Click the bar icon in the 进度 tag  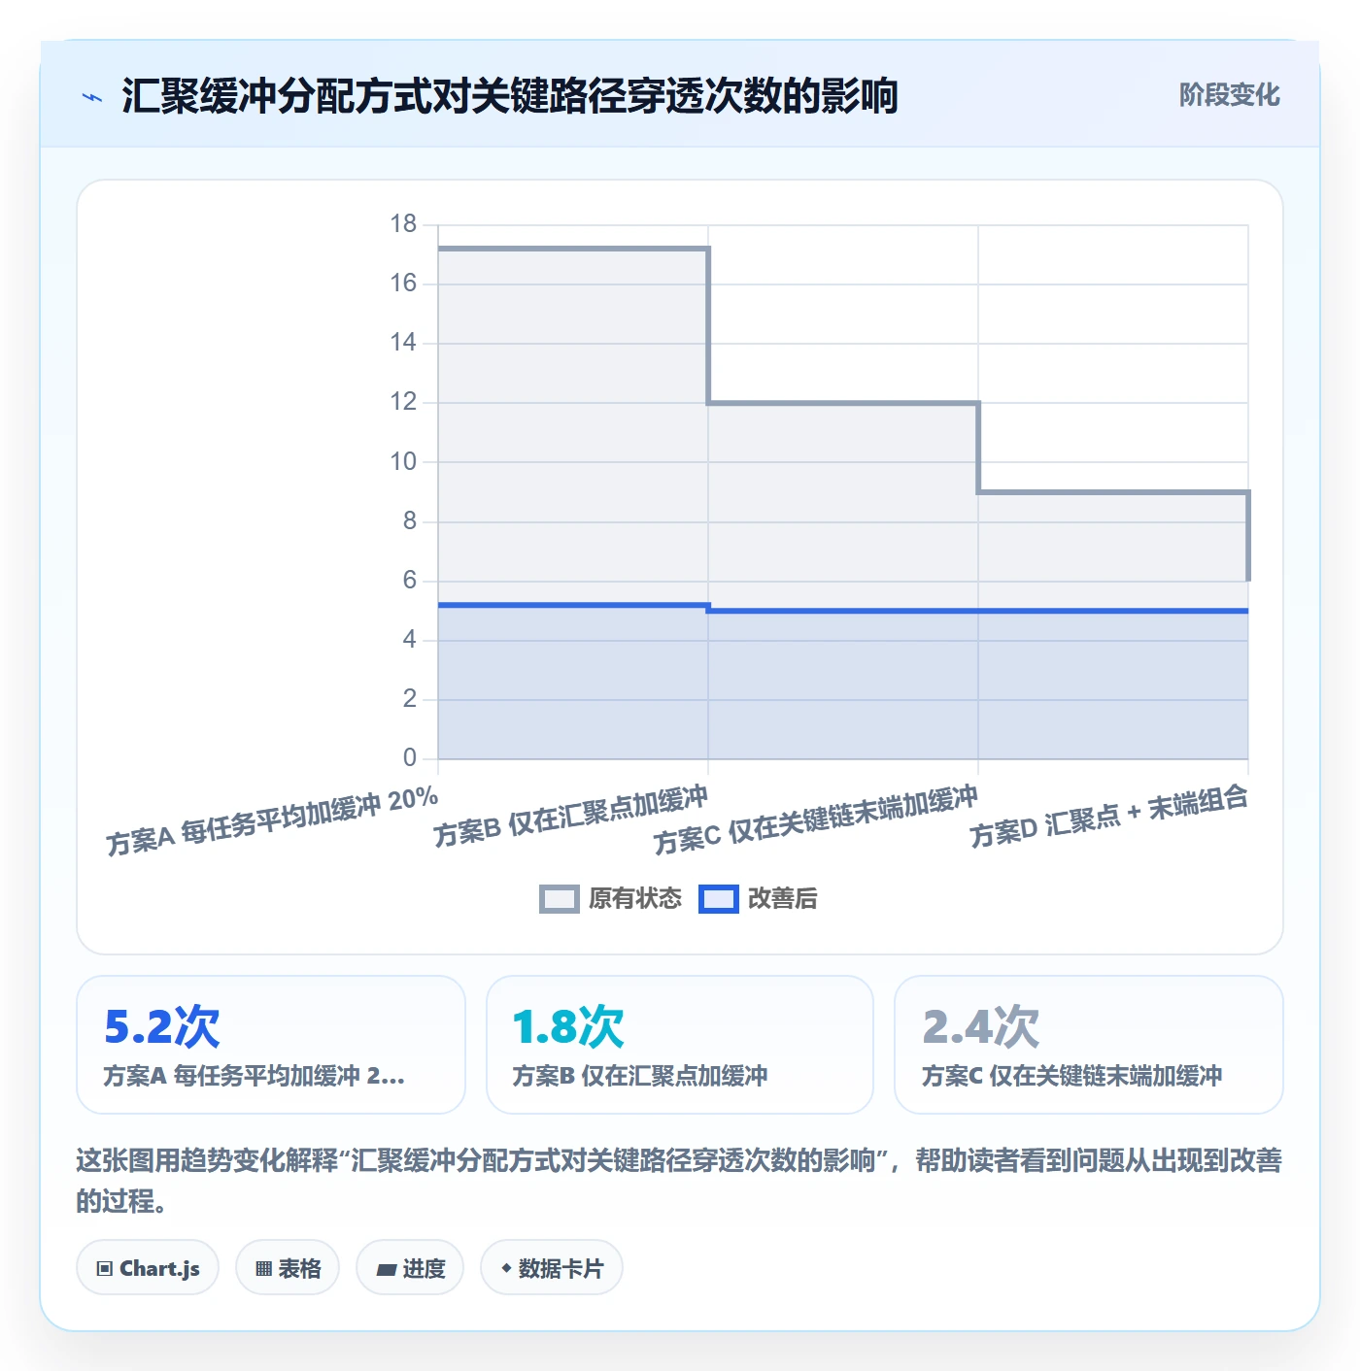386,1269
